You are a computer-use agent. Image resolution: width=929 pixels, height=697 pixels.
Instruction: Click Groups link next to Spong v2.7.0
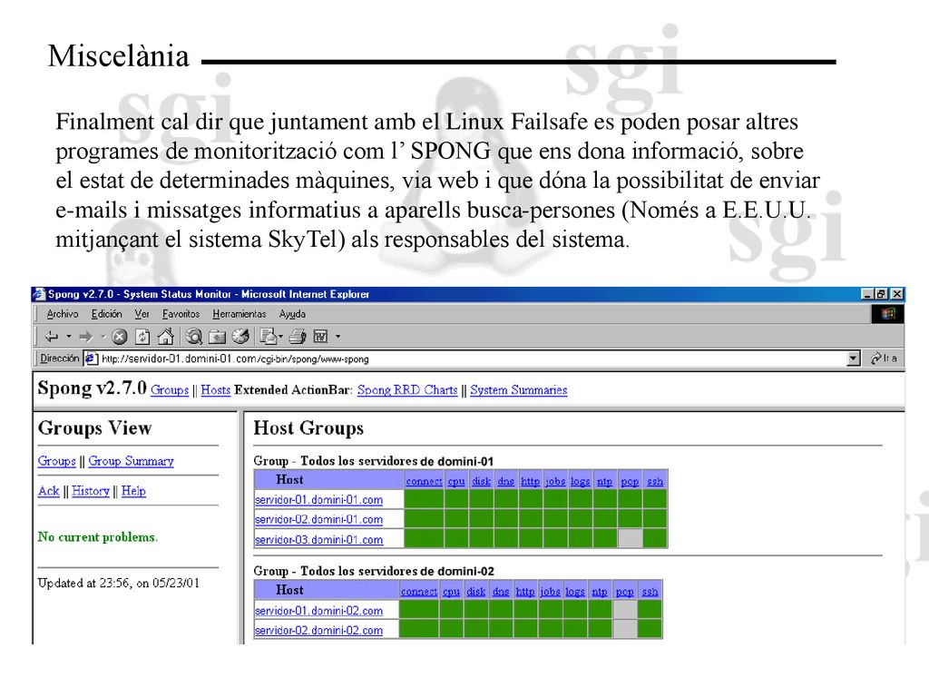click(x=170, y=390)
